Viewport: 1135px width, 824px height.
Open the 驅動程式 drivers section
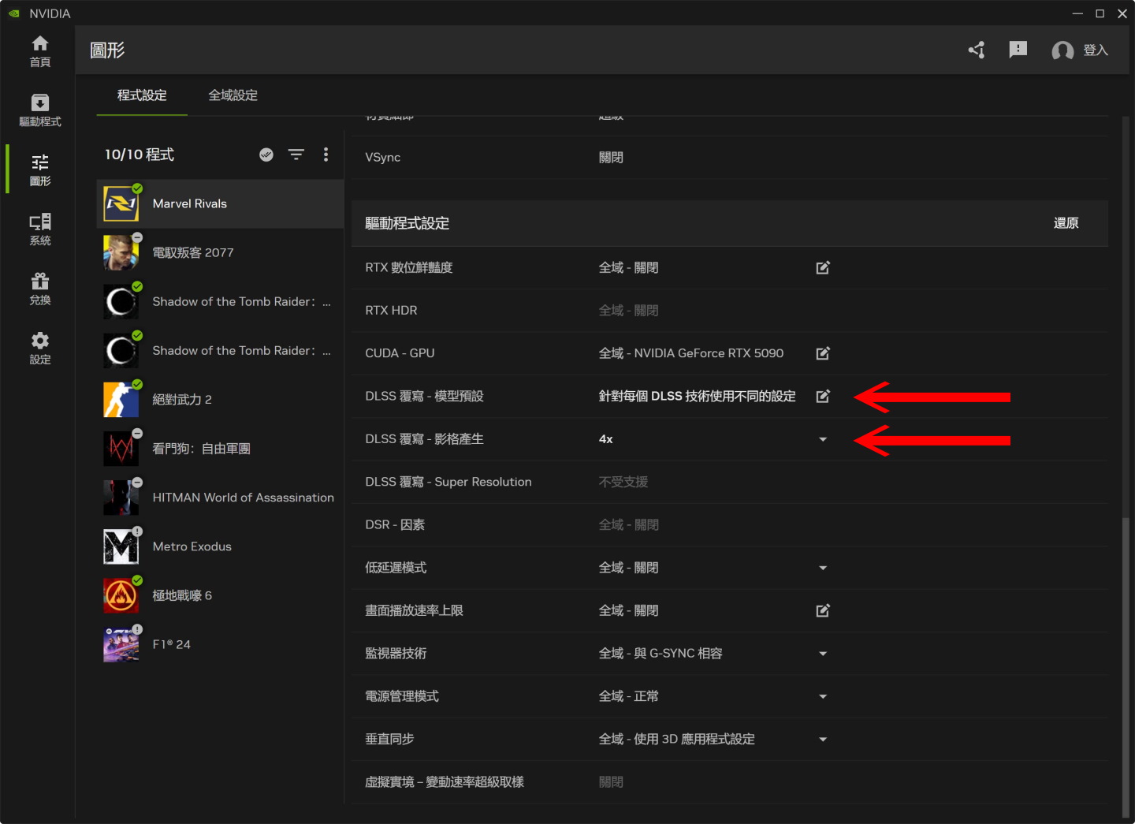pyautogui.click(x=40, y=110)
